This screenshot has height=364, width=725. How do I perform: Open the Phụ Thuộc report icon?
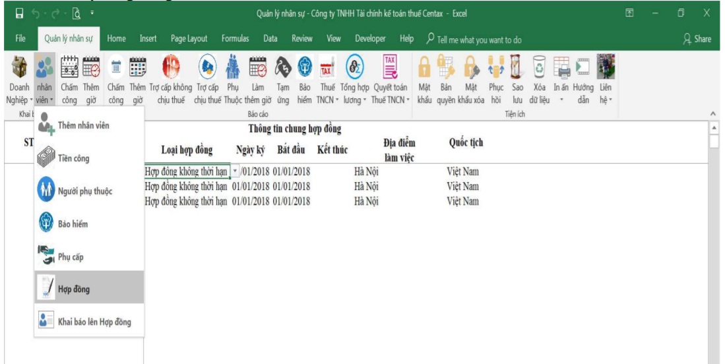232,71
